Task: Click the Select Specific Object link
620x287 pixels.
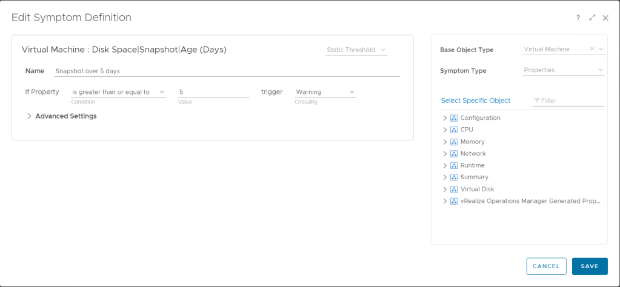Action: click(476, 101)
